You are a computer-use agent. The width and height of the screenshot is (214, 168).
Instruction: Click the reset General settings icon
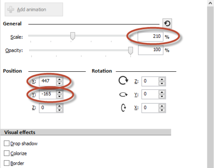point(167,24)
